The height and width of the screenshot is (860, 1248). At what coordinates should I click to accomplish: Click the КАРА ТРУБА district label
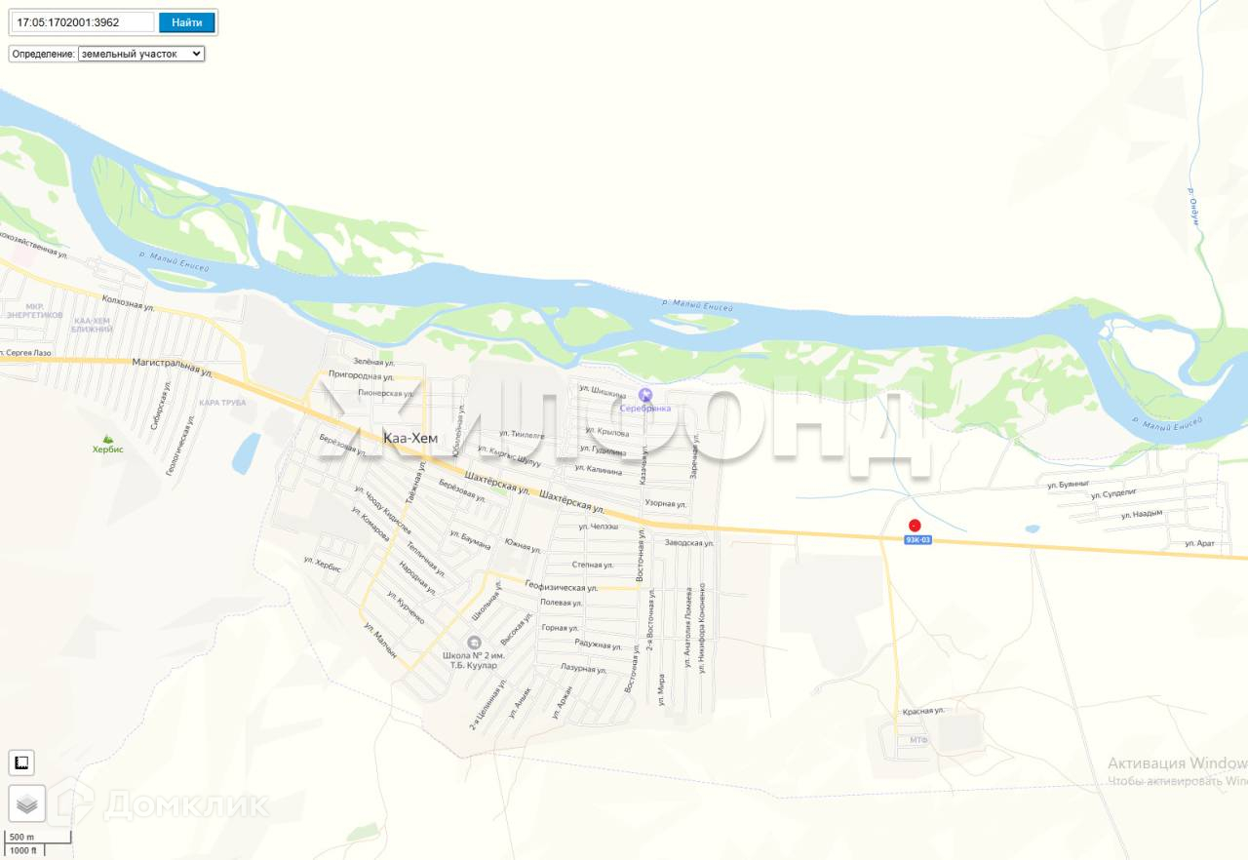pos(222,402)
